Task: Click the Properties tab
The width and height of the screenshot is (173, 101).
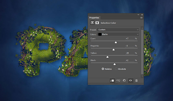Action: [x=94, y=18]
